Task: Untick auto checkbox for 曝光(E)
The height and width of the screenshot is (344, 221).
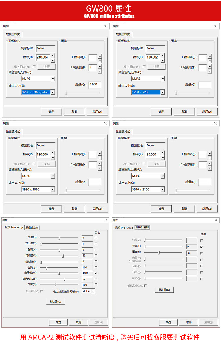Action: [202, 253]
